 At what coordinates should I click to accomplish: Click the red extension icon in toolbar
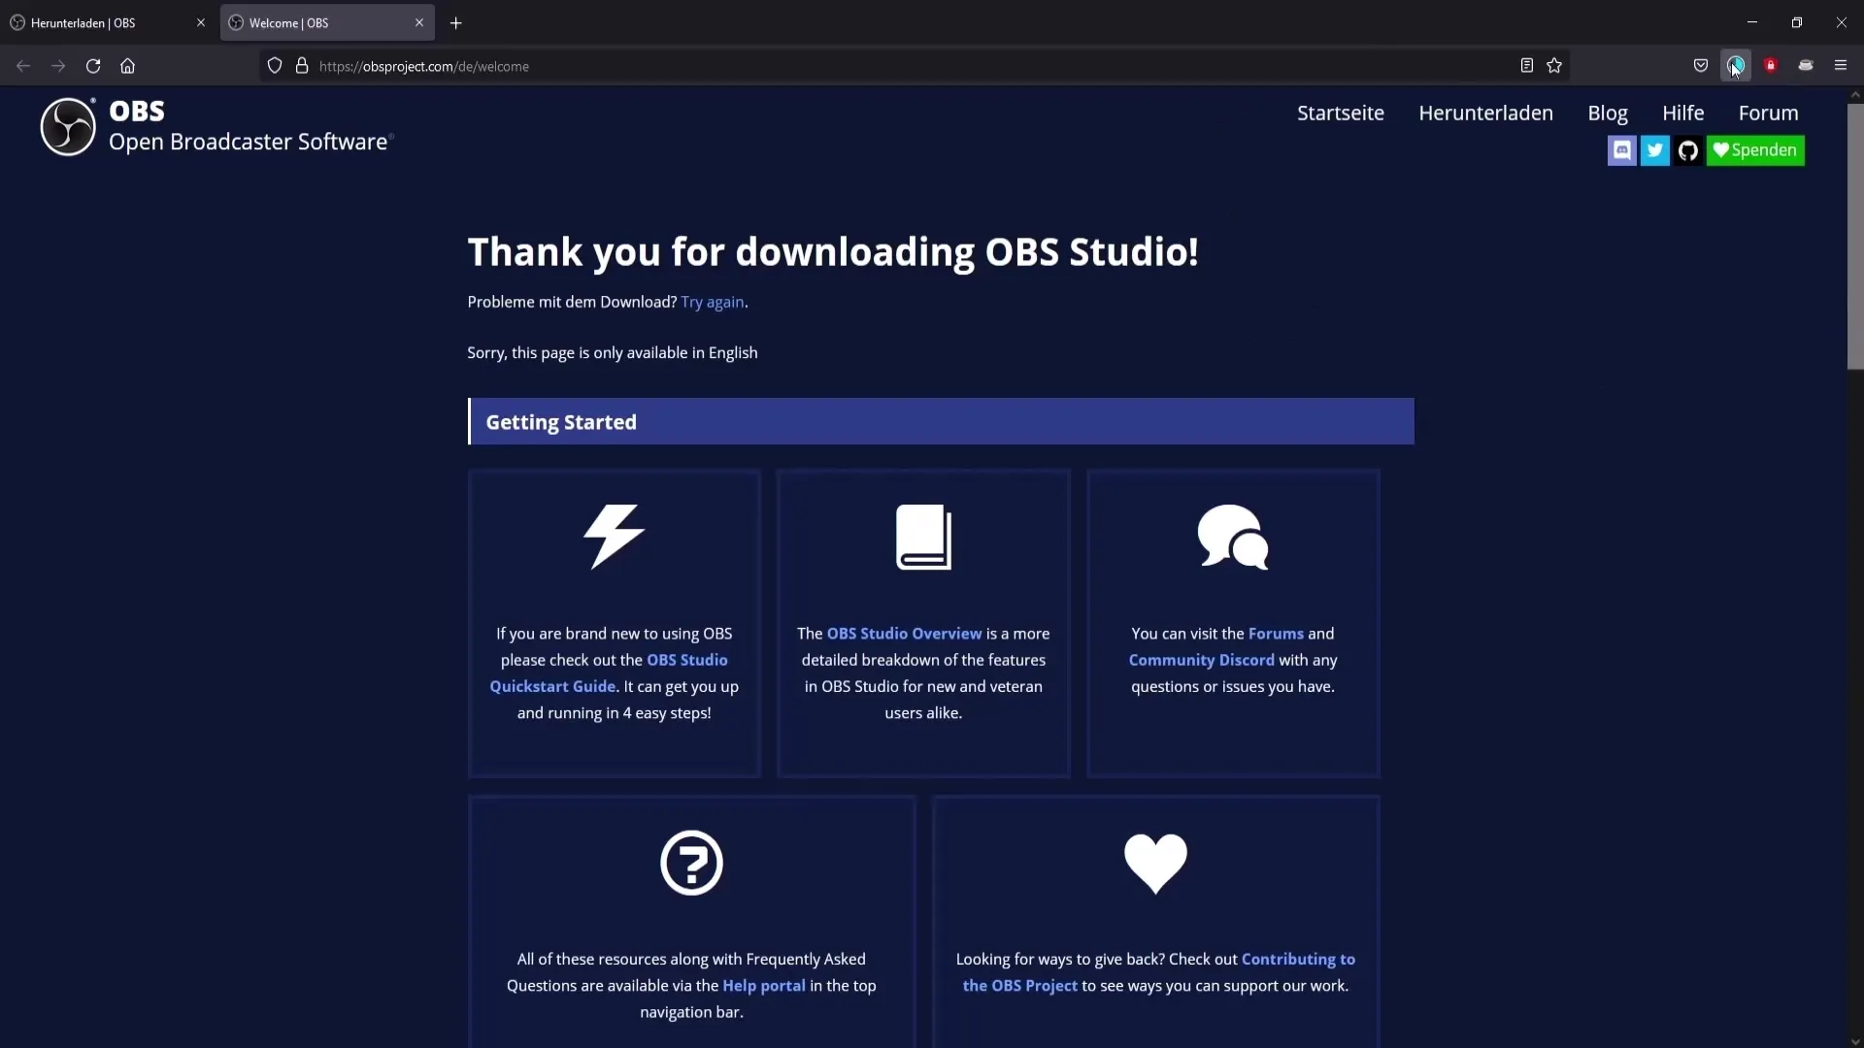(x=1771, y=66)
